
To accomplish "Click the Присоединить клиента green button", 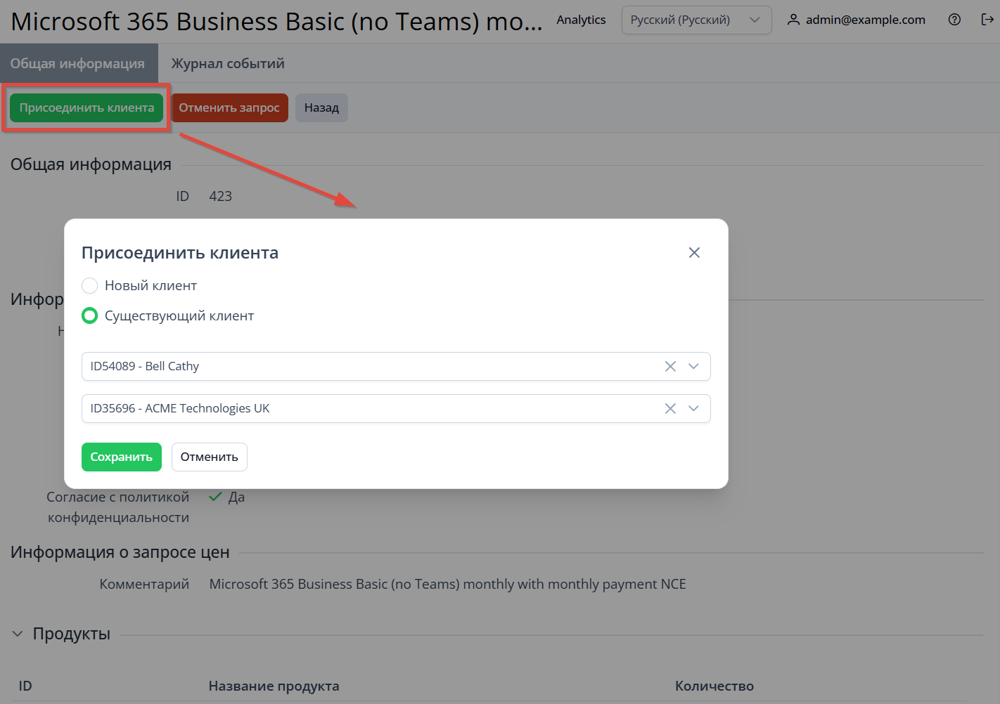I will 86,107.
